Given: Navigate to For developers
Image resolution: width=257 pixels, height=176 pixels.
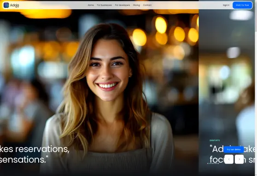Looking at the screenshot, I should pyautogui.click(x=123, y=5).
